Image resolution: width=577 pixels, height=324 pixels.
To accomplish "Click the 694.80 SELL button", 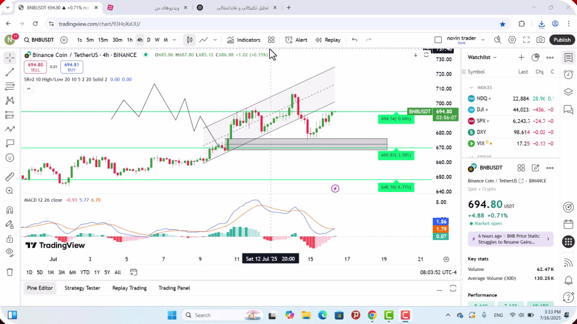I will (x=35, y=67).
